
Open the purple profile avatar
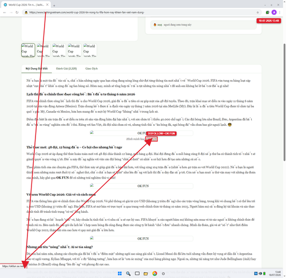pos(274,13)
